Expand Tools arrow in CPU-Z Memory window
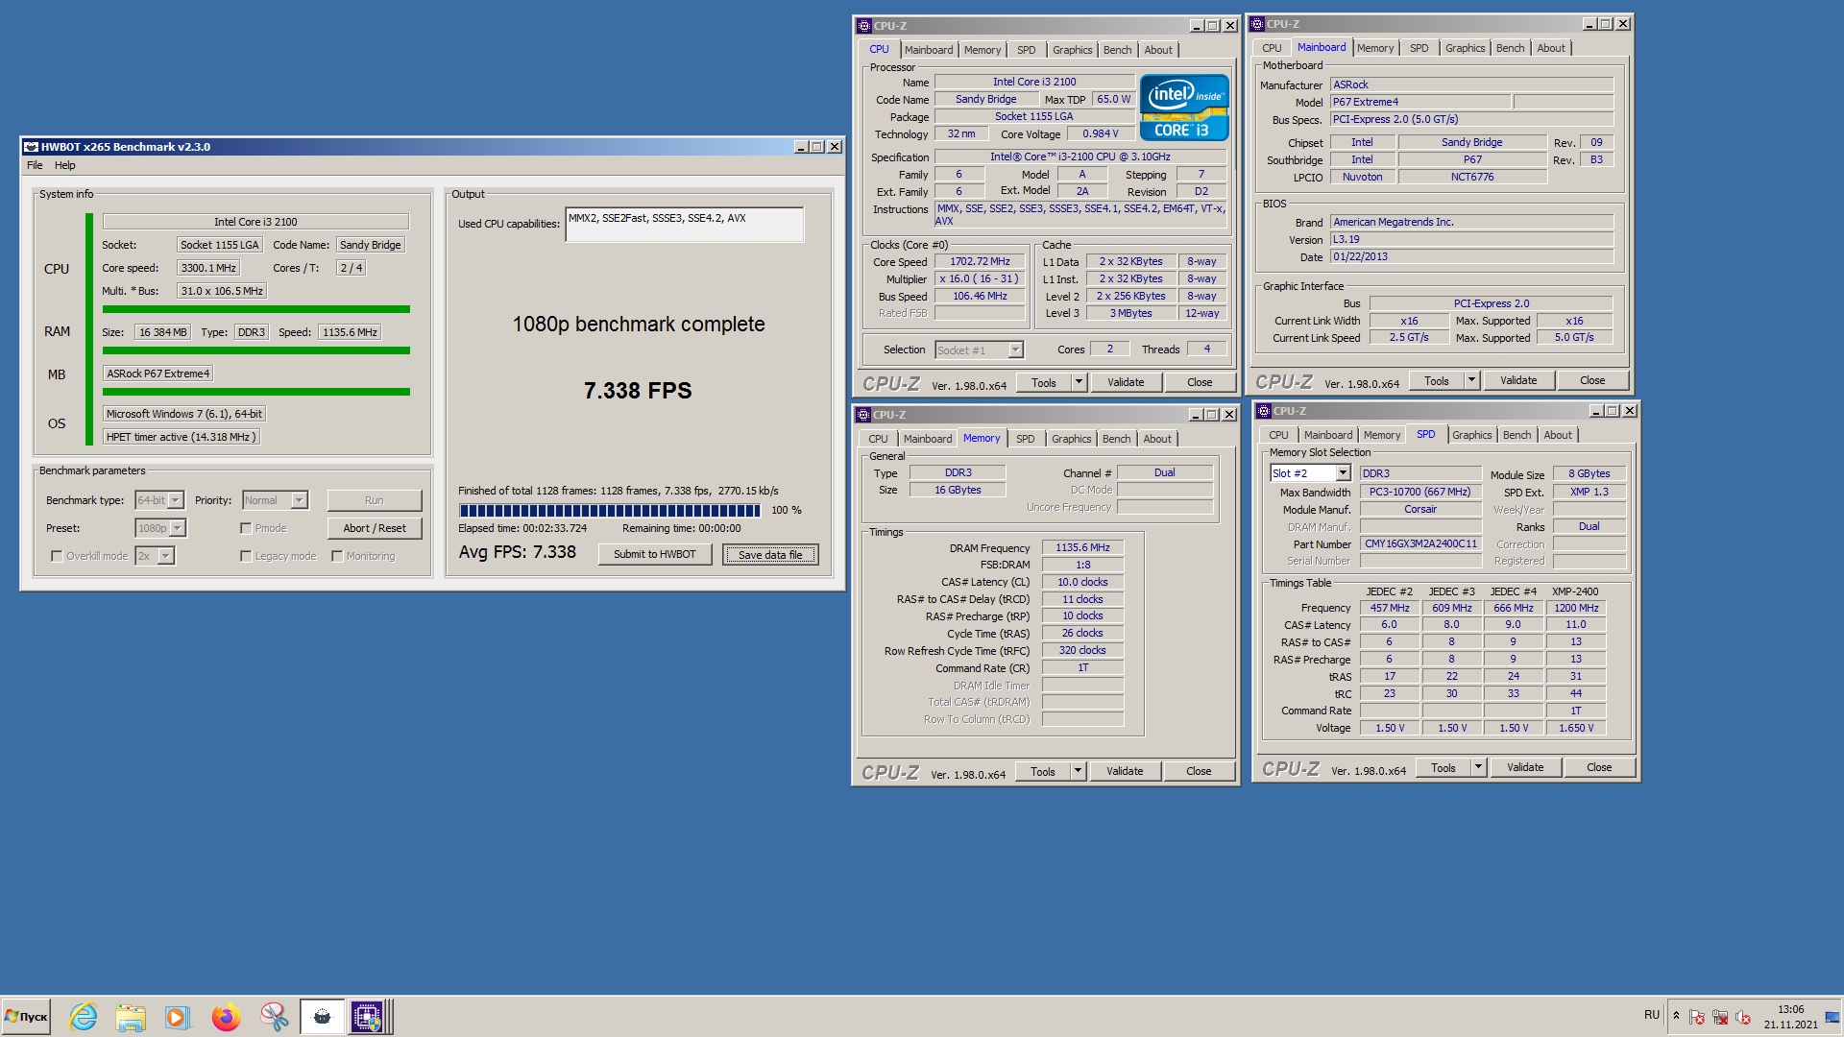Screen dimensions: 1844x1037 1078,771
